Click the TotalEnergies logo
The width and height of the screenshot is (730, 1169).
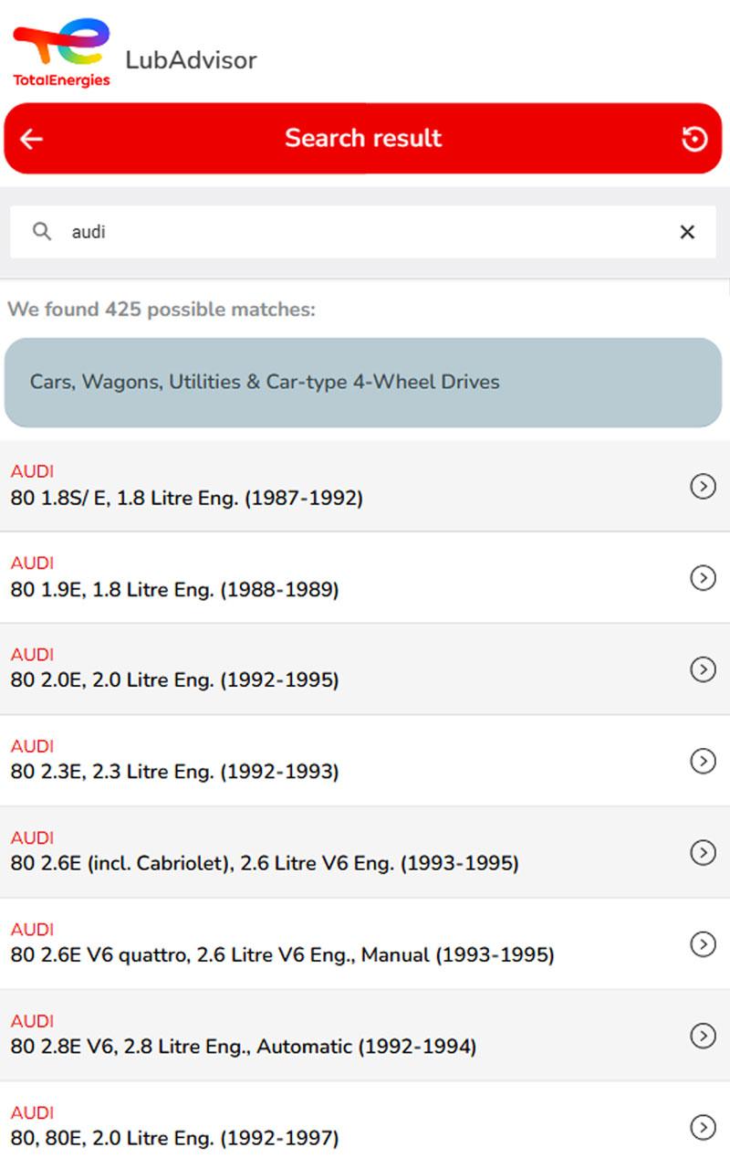click(x=61, y=54)
